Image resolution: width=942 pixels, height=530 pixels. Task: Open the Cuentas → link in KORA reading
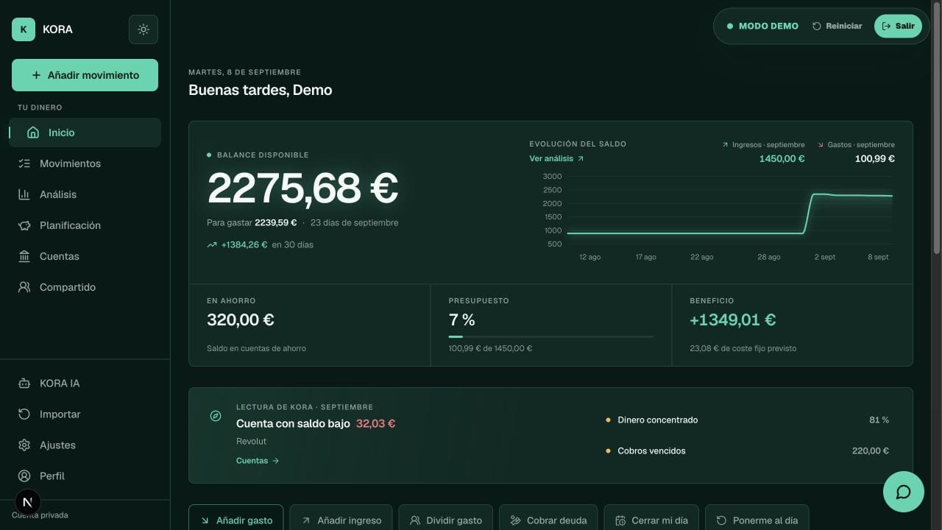pos(258,461)
